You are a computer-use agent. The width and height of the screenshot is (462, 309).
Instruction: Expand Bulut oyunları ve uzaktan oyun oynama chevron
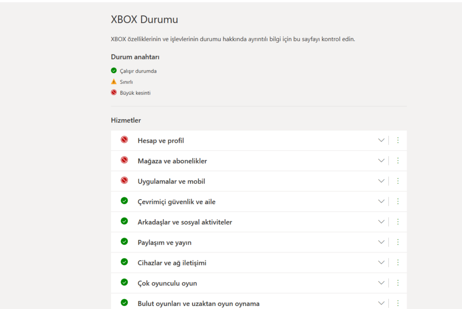pyautogui.click(x=381, y=303)
